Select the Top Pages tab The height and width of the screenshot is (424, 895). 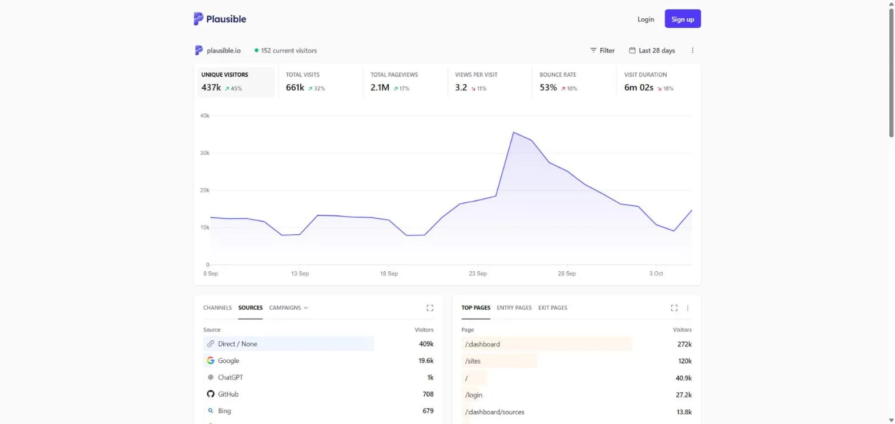(x=476, y=308)
